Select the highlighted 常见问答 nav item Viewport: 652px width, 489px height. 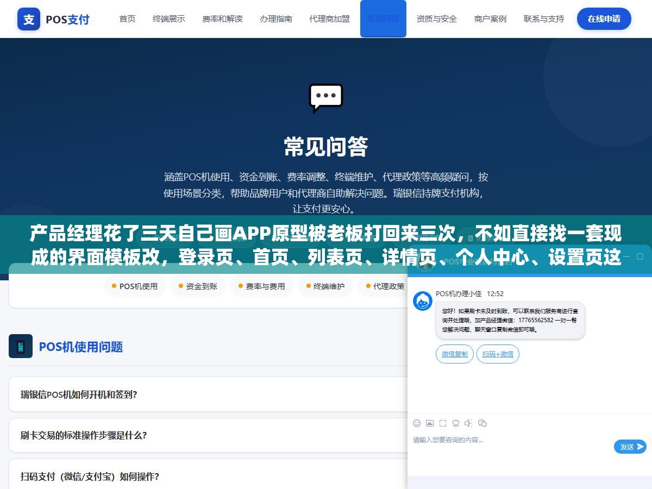pos(383,19)
